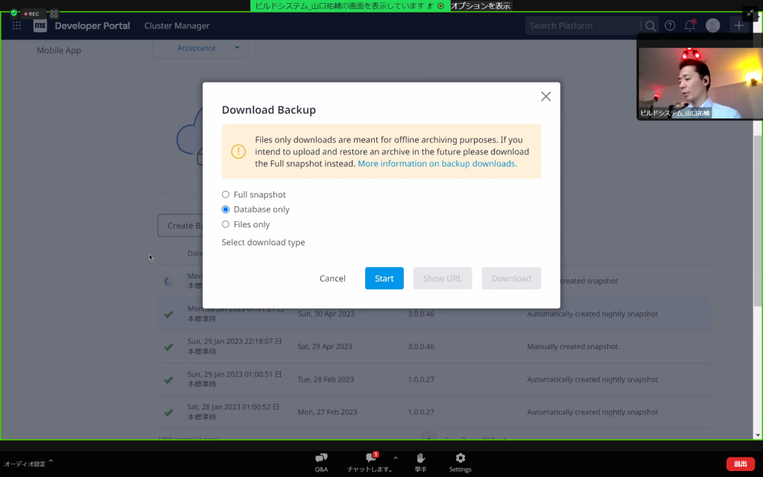Screen dimensions: 763x477
Task: Click the search magnifier icon
Action: [650, 25]
